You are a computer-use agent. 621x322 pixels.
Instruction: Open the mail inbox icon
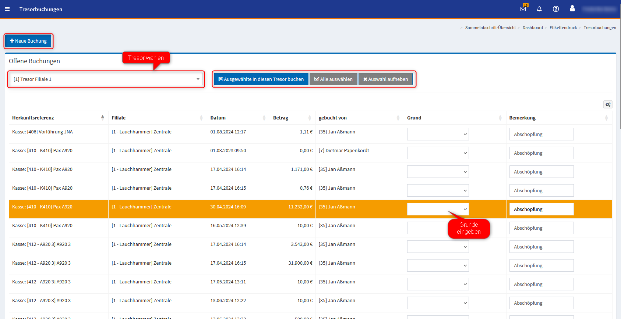[x=523, y=9]
